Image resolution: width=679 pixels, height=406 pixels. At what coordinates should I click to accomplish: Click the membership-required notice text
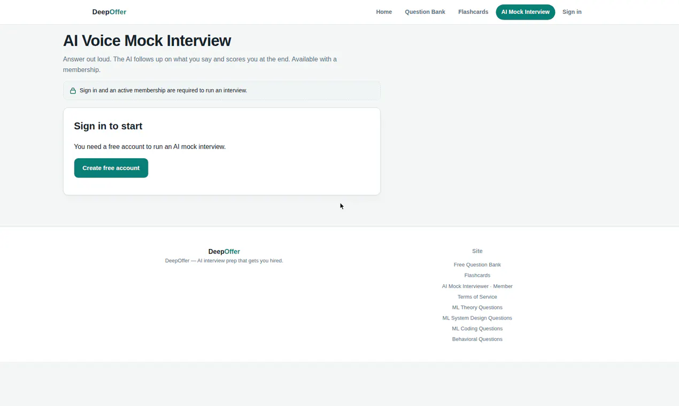tap(163, 90)
